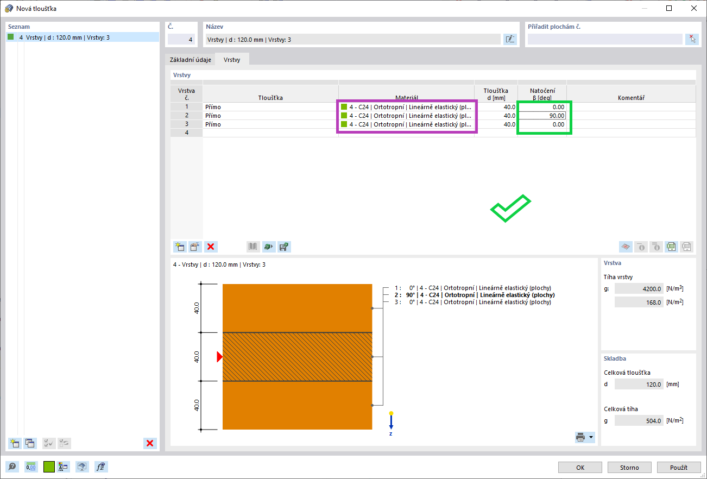This screenshot has width=707, height=479.
Task: Click the Přímo thickness cell in layer row 2
Action: click(270, 116)
